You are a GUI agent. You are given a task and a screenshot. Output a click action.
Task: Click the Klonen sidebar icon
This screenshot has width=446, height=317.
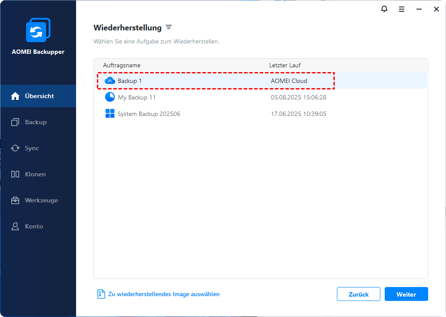pos(15,174)
